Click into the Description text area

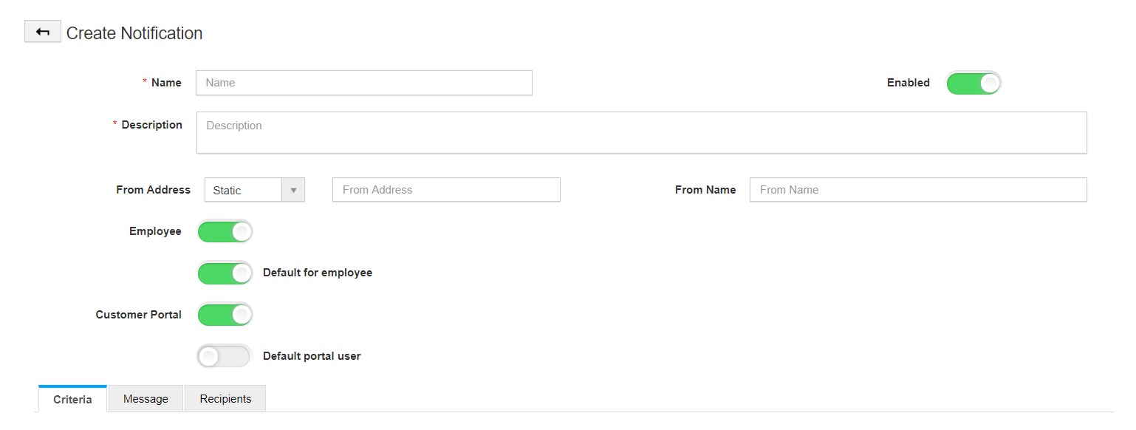click(x=641, y=133)
